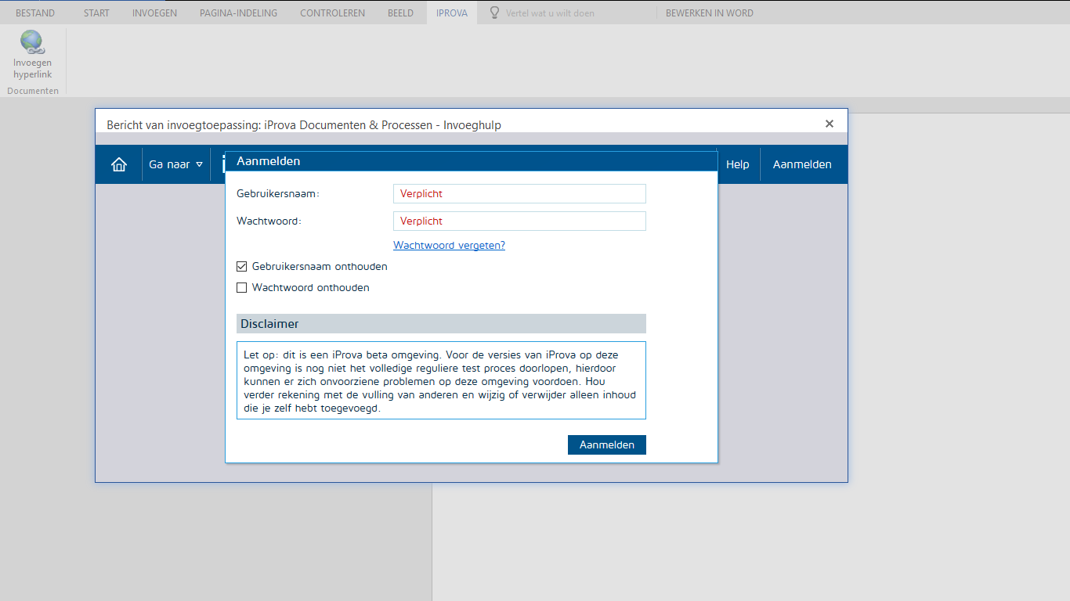Click the disclaimer text starting 'Let op: dit is'
The width and height of the screenshot is (1070, 601).
441,380
